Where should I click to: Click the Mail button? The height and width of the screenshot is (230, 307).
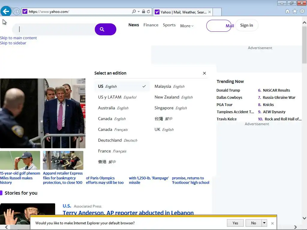coord(219,26)
